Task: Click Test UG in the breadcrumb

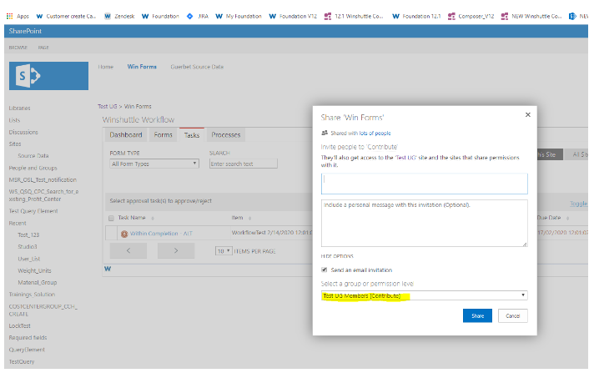Action: pos(108,107)
